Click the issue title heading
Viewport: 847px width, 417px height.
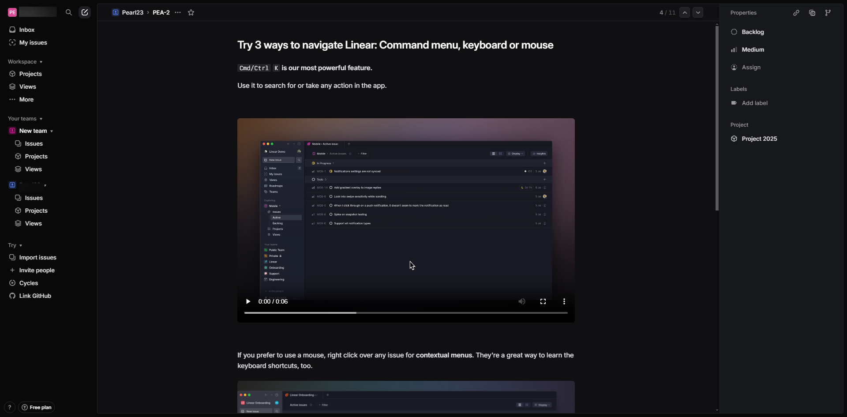(x=395, y=45)
